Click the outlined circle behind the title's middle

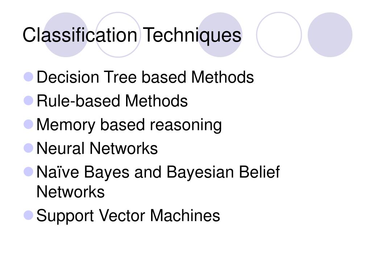[x=118, y=35]
